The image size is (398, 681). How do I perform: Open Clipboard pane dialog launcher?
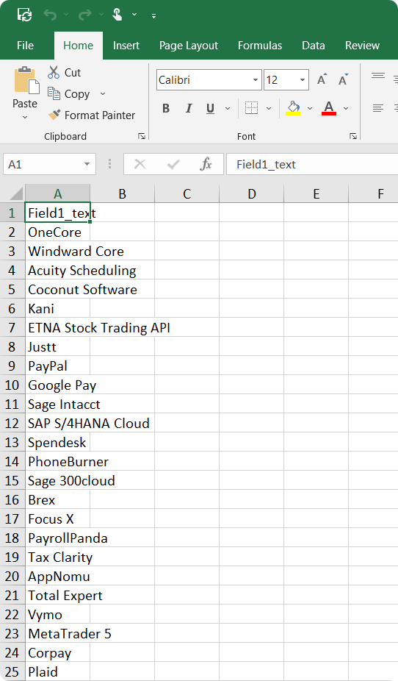(x=141, y=136)
